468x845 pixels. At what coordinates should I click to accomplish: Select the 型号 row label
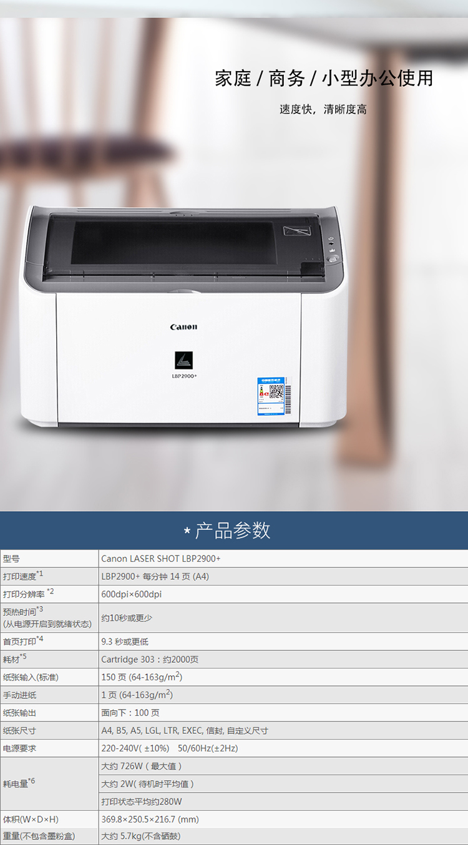coord(11,559)
